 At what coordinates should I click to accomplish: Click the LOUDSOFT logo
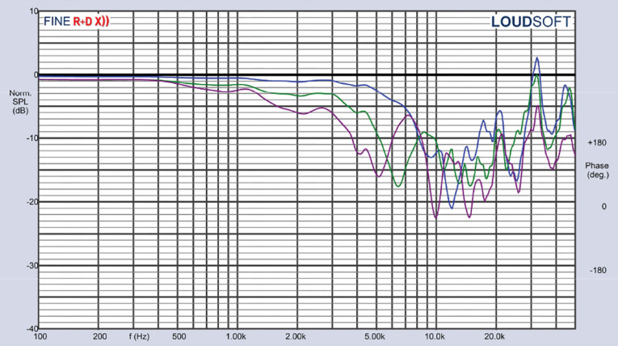tap(531, 23)
